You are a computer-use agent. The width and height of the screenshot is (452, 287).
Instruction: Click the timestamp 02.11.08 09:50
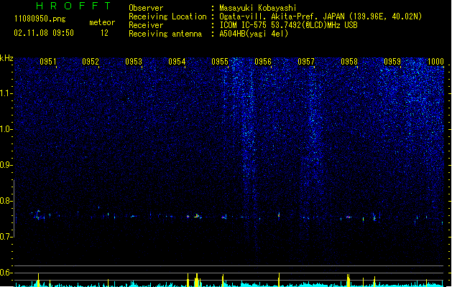[44, 33]
